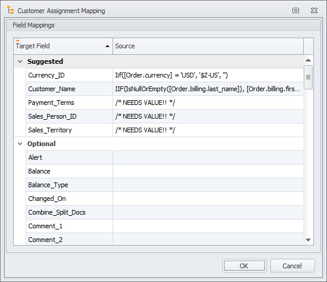
Task: Click the filter icon on Target Field header
Action: pos(18,41)
